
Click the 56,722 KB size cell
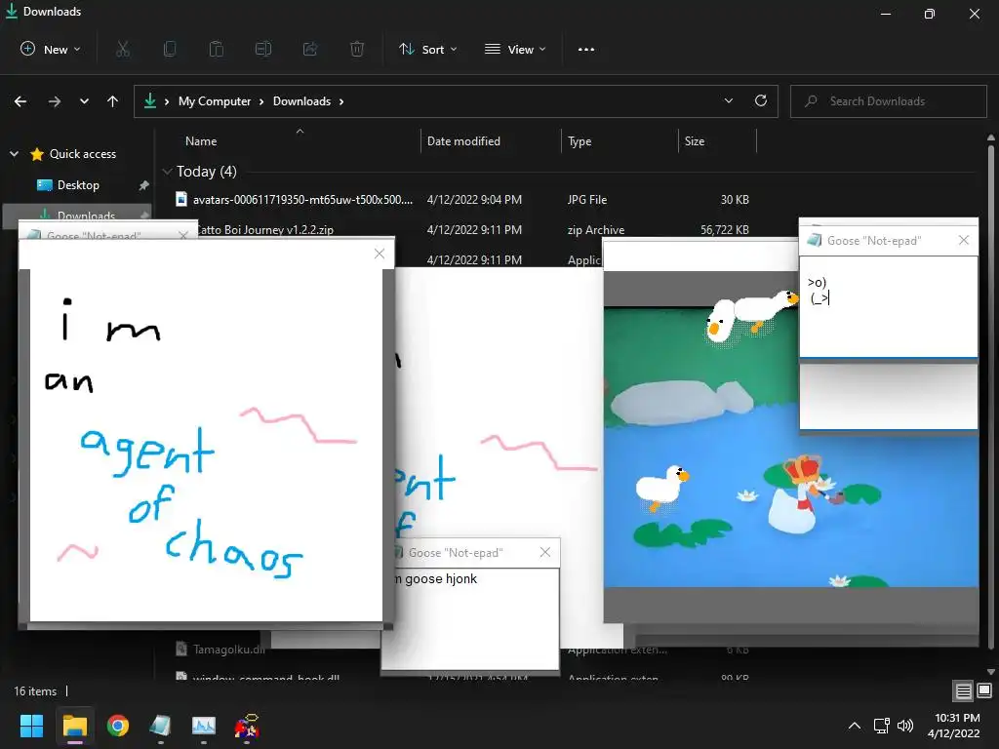[x=725, y=230]
